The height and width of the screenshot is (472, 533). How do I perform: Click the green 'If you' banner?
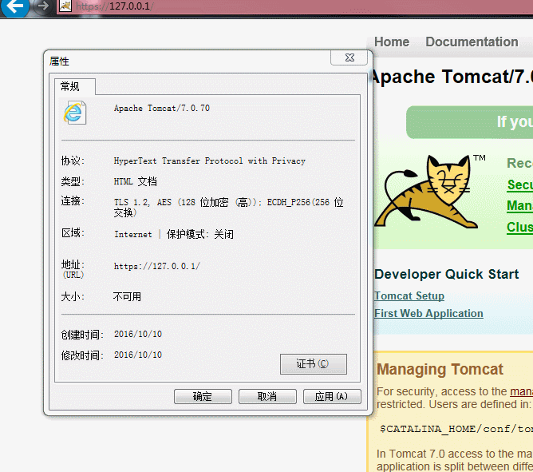coord(469,122)
